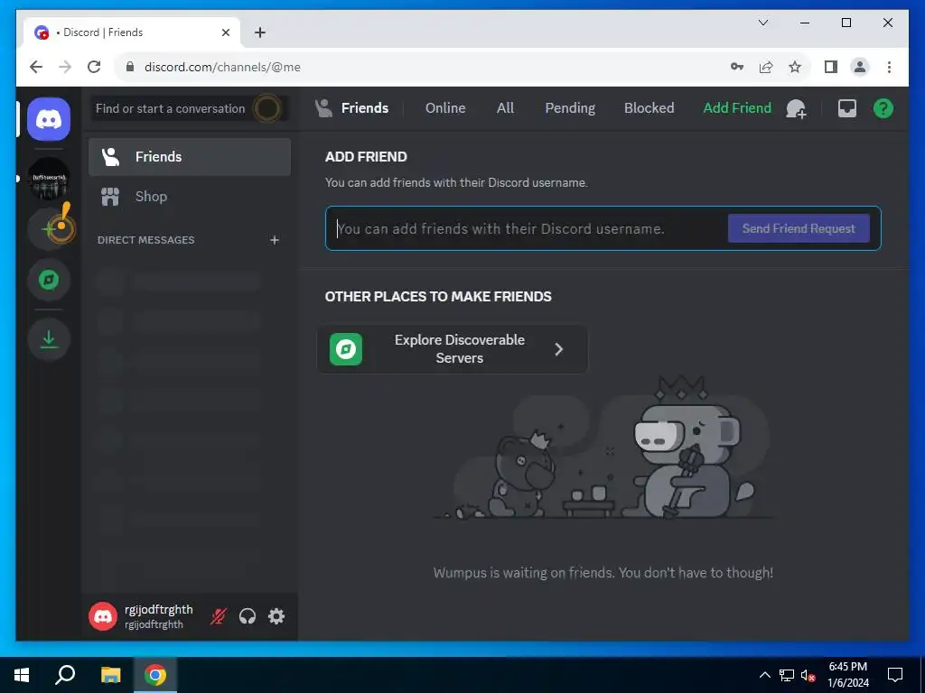The width and height of the screenshot is (925, 693).
Task: Show hidden system tray icons
Action: point(764,675)
